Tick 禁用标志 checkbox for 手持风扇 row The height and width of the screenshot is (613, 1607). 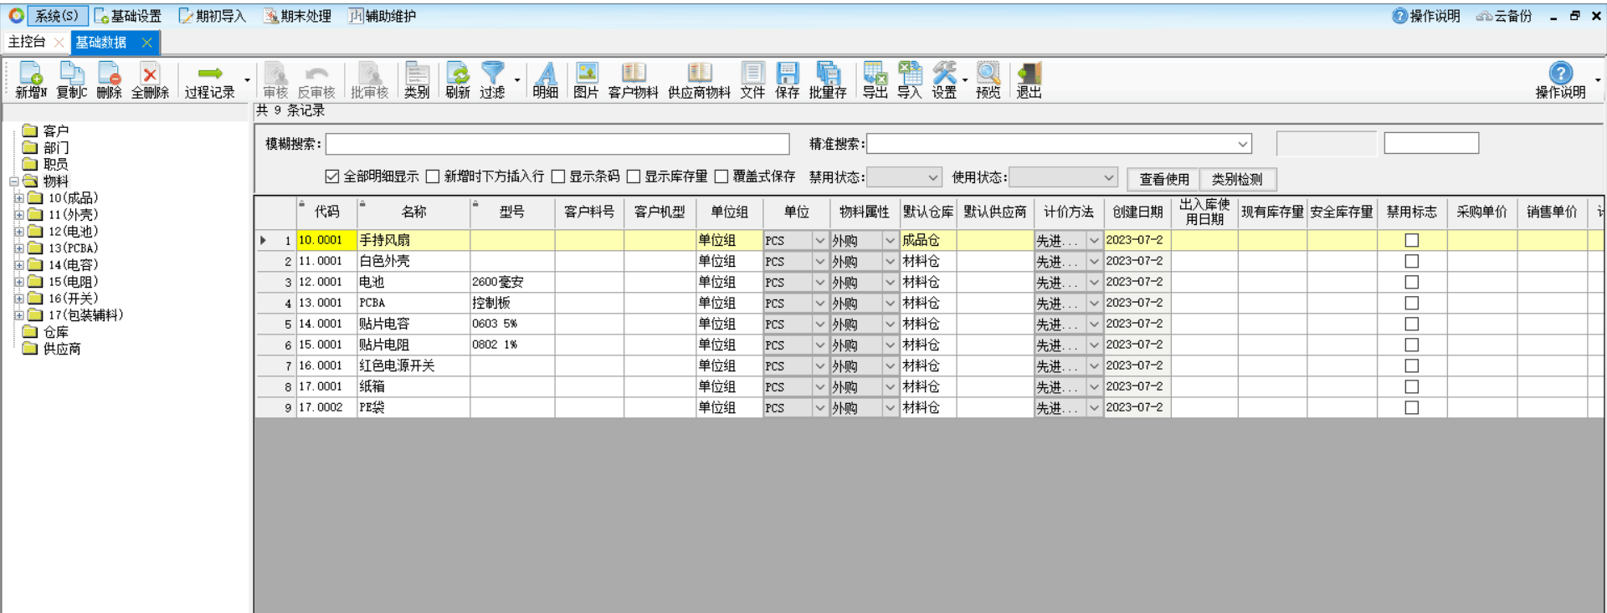[x=1411, y=241]
